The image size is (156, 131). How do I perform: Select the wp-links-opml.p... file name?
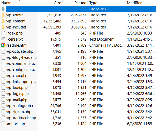(x=21, y=82)
